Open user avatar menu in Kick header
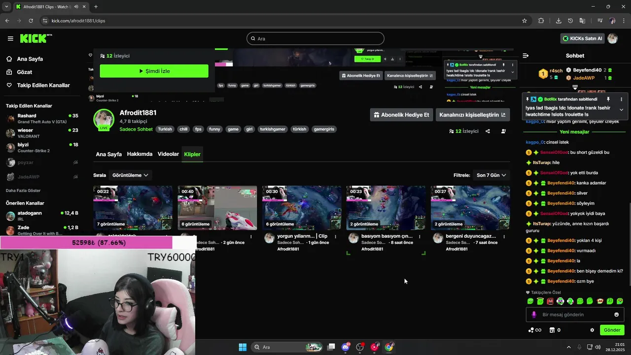The height and width of the screenshot is (355, 631). (613, 38)
